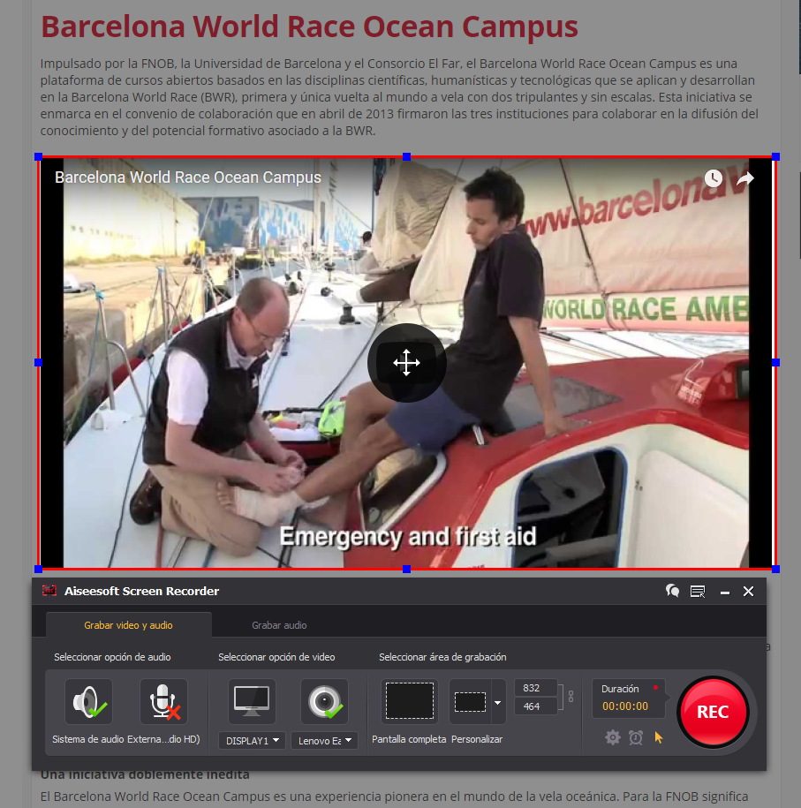Screen dimensions: 801x808
Task: Click the right-middle blue selection handle
Action: point(775,363)
